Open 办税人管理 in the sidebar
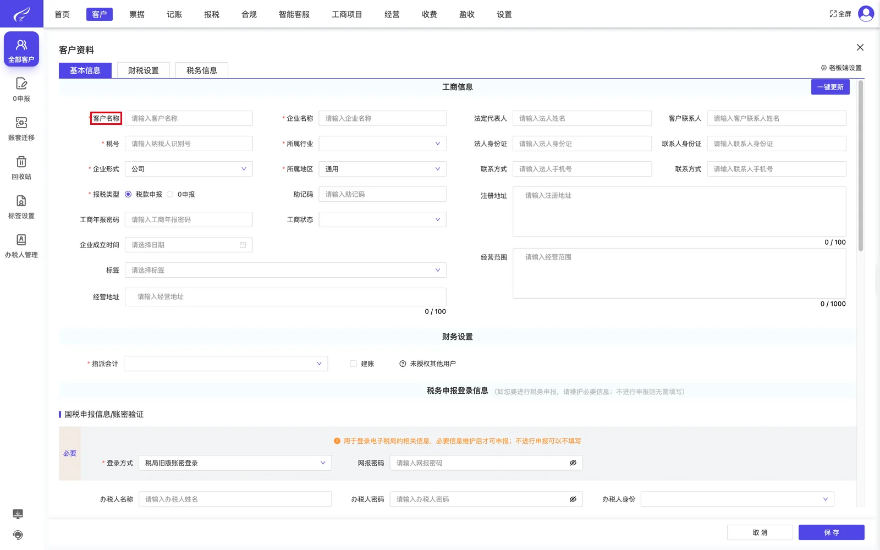Viewport: 880px width, 550px height. pos(21,246)
